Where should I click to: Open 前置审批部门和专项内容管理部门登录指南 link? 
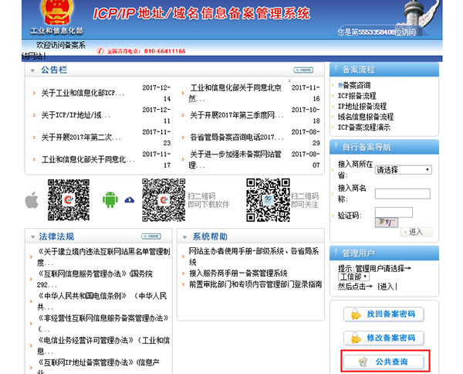tap(255, 284)
